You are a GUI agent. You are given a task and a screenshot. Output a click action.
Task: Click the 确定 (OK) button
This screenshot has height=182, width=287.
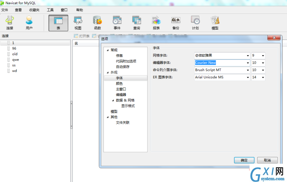tap(244, 160)
